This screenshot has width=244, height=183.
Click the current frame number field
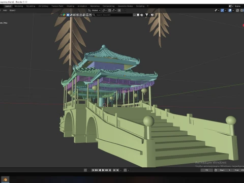[x=207, y=170]
